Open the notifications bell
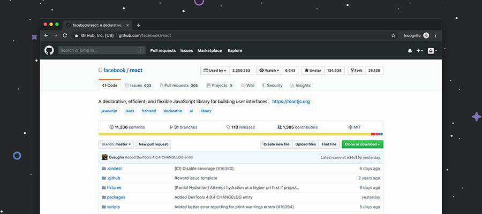This screenshot has width=482, height=214. click(410, 51)
